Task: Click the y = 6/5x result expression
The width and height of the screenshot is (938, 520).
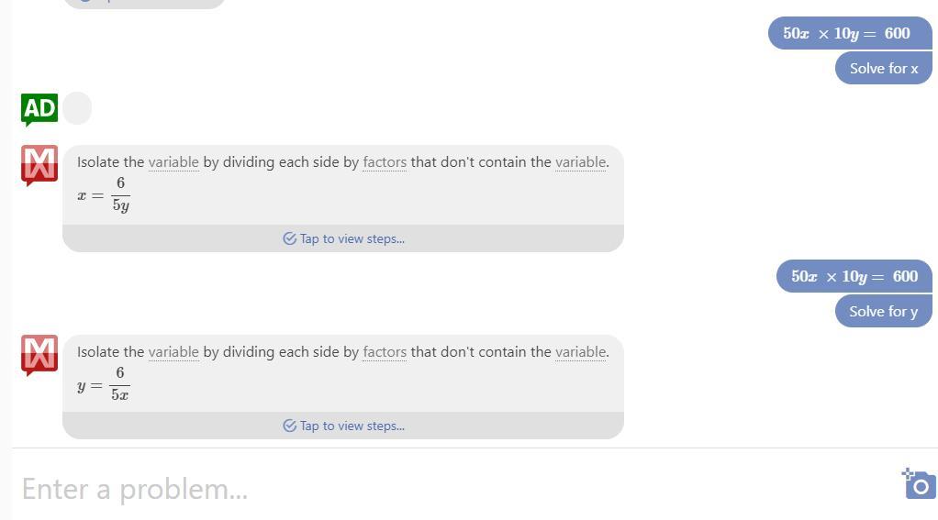Action: pyautogui.click(x=104, y=383)
